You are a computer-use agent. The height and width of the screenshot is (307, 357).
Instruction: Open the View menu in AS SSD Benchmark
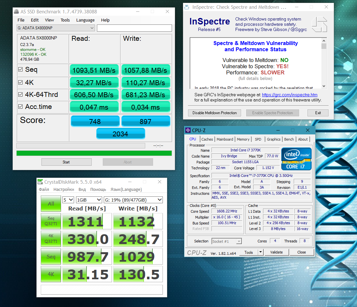pos(49,20)
